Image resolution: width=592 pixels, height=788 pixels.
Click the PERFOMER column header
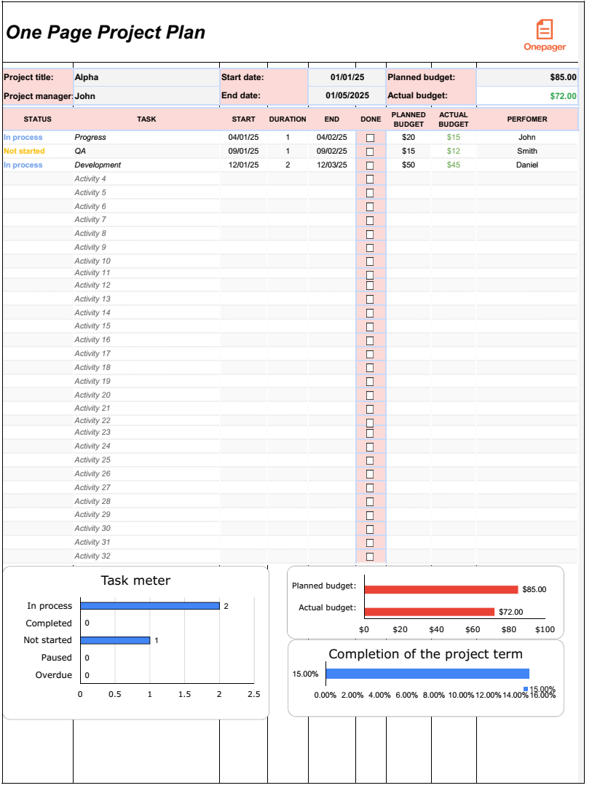(x=527, y=119)
